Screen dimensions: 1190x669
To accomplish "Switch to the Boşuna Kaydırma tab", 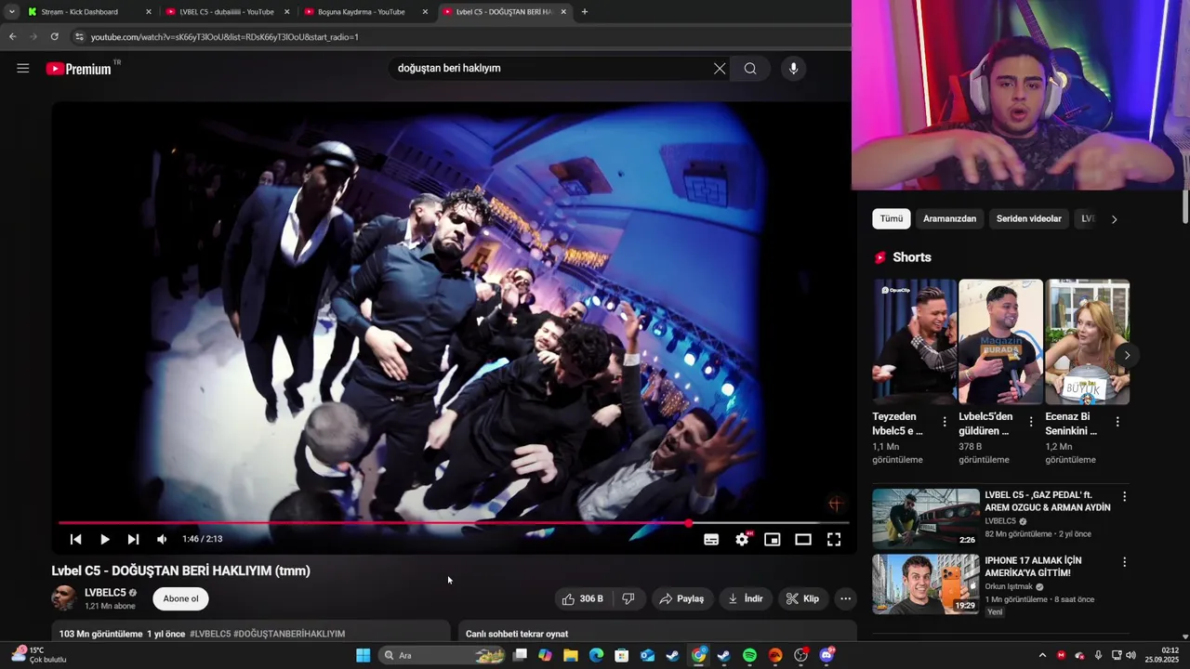I will coord(364,12).
